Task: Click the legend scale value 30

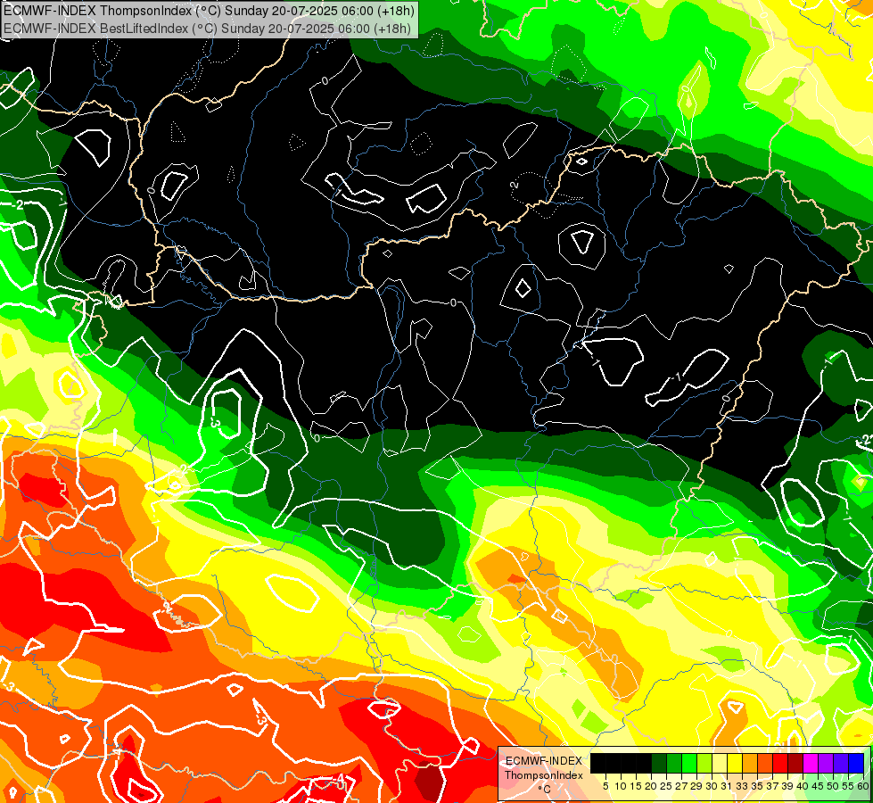Action: point(712,786)
